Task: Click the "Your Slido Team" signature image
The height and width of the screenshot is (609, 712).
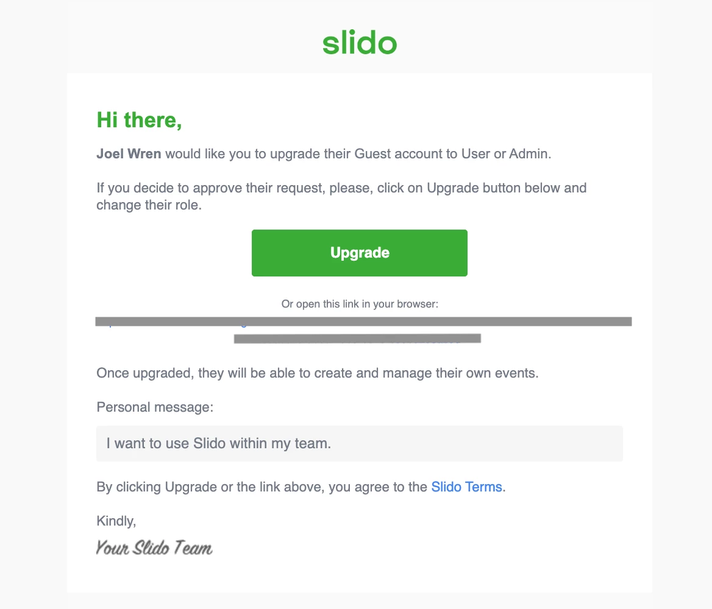Action: click(154, 547)
